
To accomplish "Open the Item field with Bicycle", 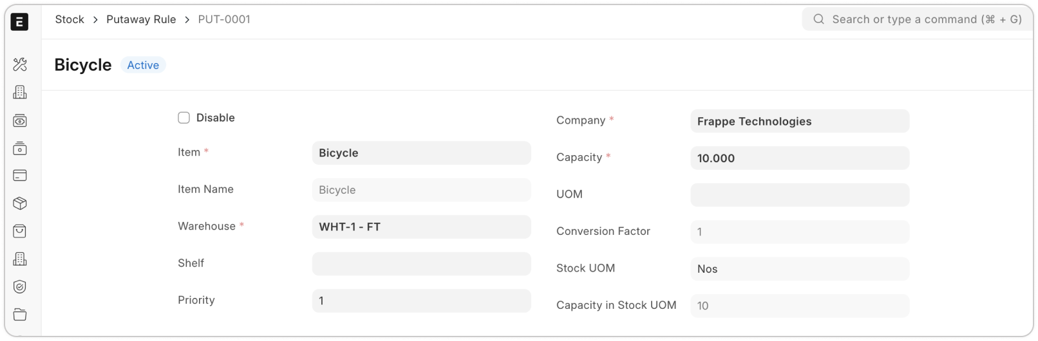I will click(x=421, y=153).
